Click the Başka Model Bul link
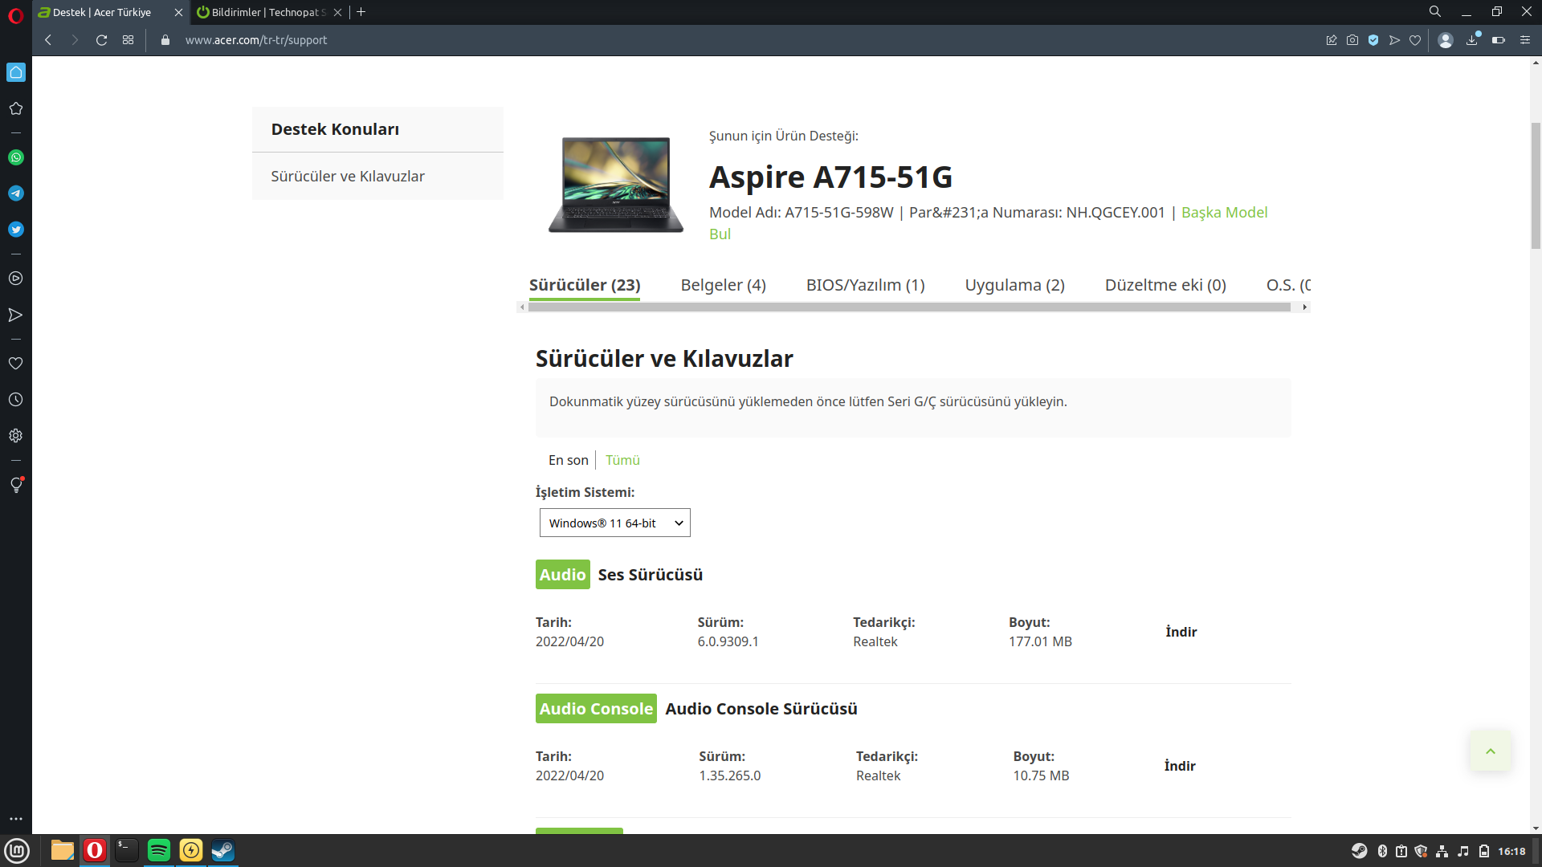Screen dimensions: 1542x867 click(1224, 213)
